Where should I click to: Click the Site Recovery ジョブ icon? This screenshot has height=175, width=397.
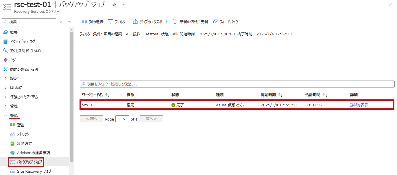(x=12, y=171)
